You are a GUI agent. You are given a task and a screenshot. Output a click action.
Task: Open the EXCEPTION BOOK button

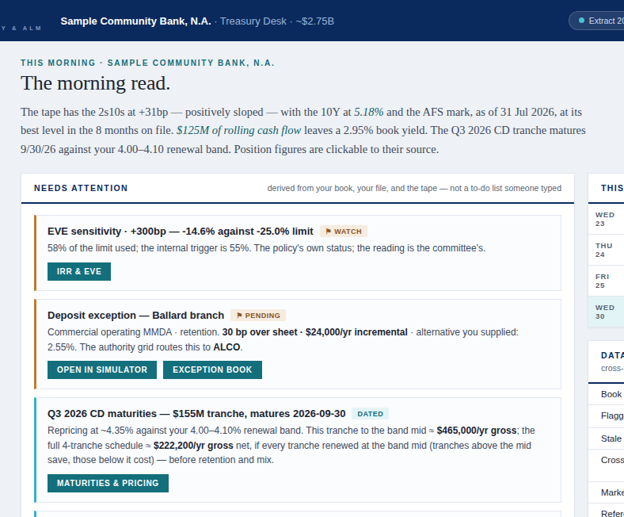(x=212, y=370)
